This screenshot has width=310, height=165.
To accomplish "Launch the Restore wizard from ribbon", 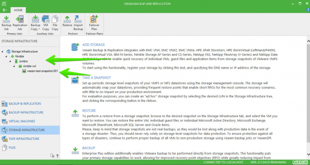I will 67,21.
